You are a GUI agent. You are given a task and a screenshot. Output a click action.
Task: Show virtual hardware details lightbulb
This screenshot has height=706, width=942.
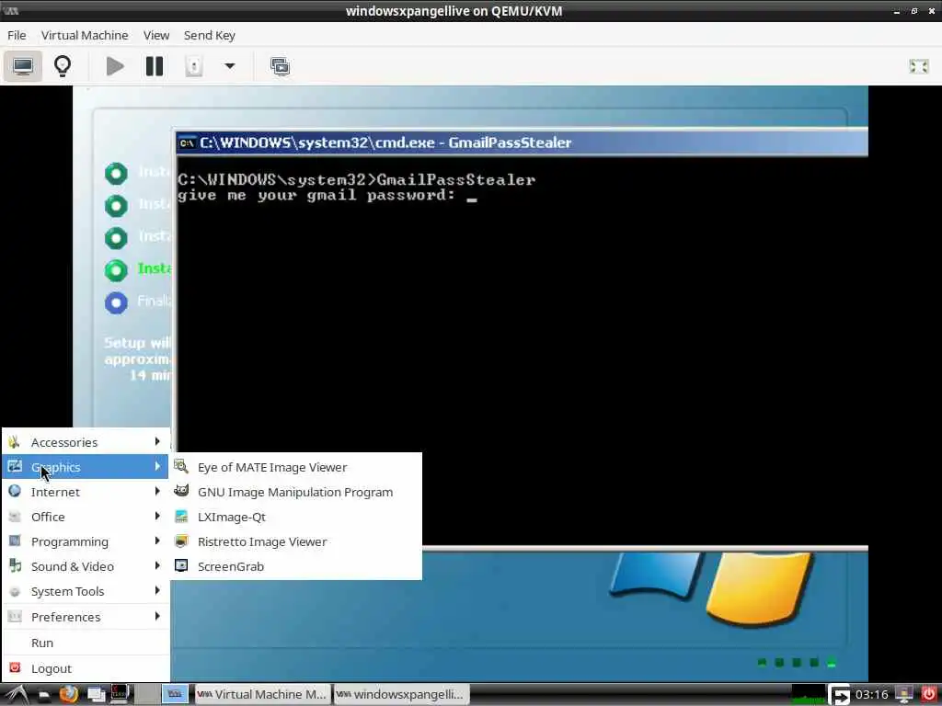tap(63, 66)
